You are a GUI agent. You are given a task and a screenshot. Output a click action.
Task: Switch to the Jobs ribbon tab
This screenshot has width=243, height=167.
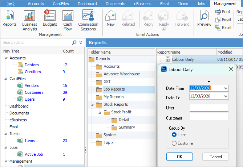[201, 4]
